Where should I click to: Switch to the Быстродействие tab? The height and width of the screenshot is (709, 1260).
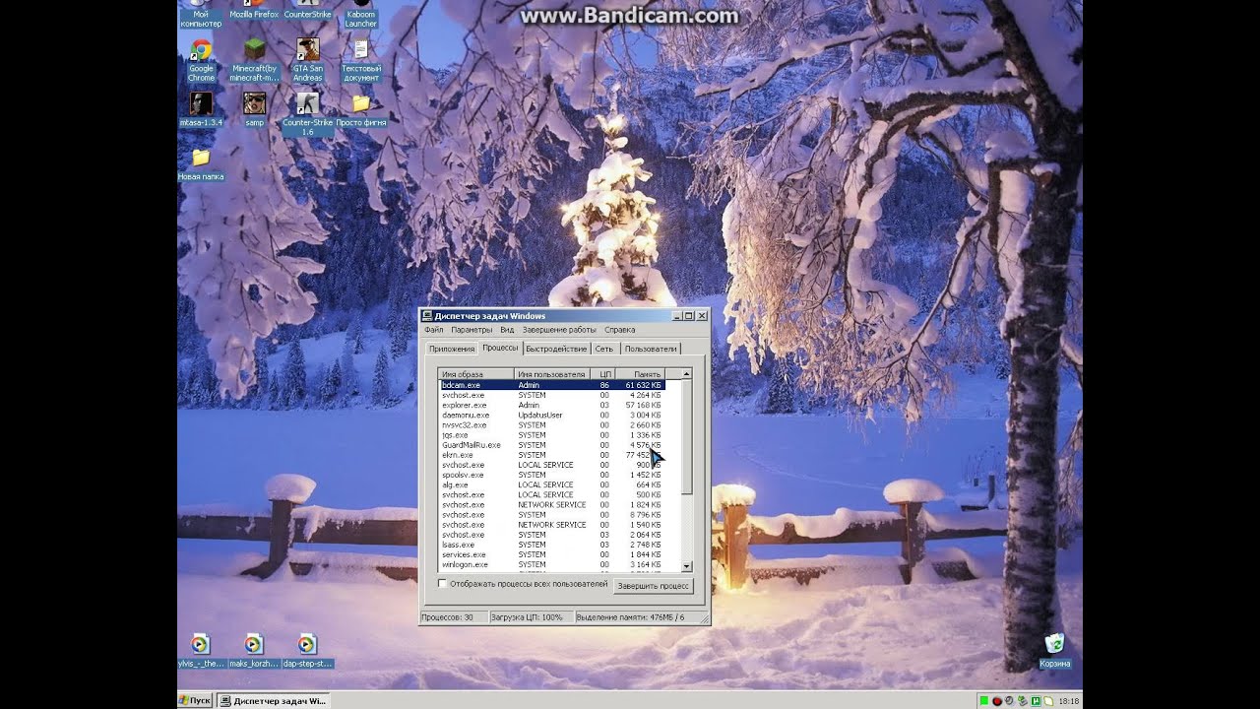click(x=556, y=349)
